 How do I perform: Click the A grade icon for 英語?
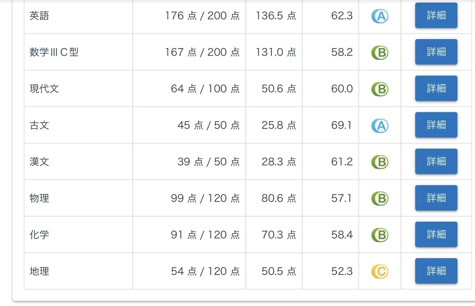point(380,16)
